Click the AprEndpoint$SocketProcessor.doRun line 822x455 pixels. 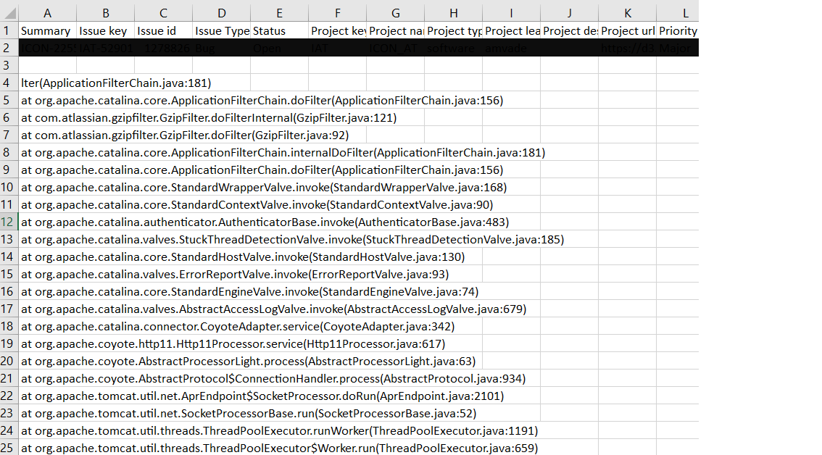(x=262, y=396)
